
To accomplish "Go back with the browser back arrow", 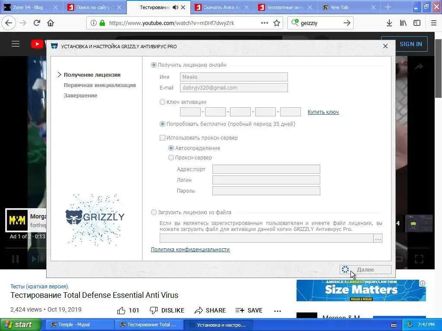I will (x=9, y=23).
